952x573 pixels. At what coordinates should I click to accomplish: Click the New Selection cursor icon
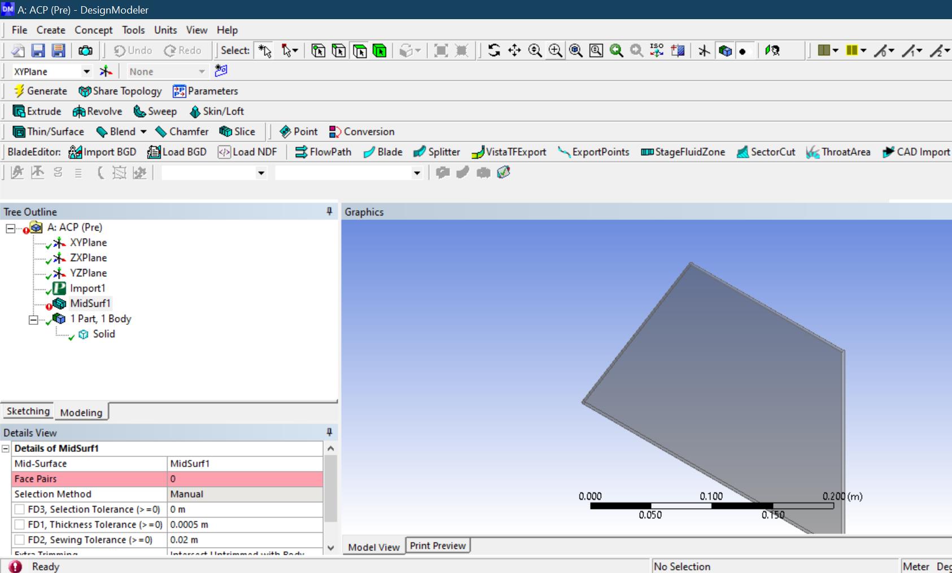click(x=265, y=51)
